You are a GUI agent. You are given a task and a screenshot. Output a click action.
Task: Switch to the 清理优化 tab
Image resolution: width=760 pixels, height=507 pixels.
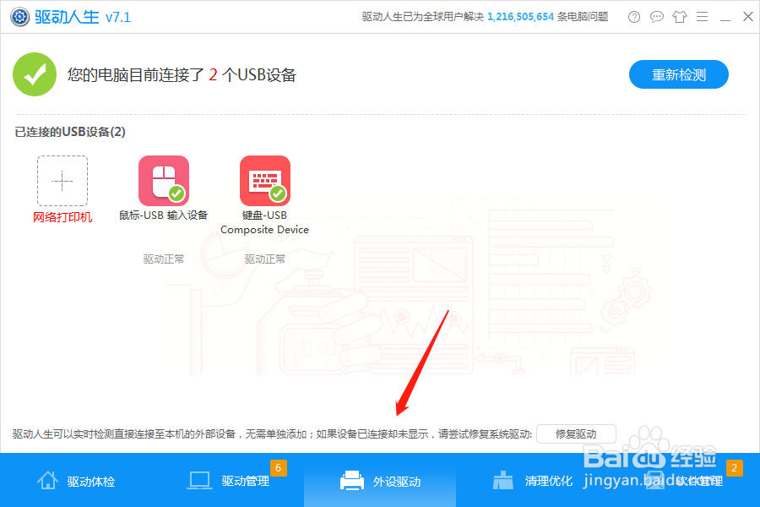(x=532, y=480)
